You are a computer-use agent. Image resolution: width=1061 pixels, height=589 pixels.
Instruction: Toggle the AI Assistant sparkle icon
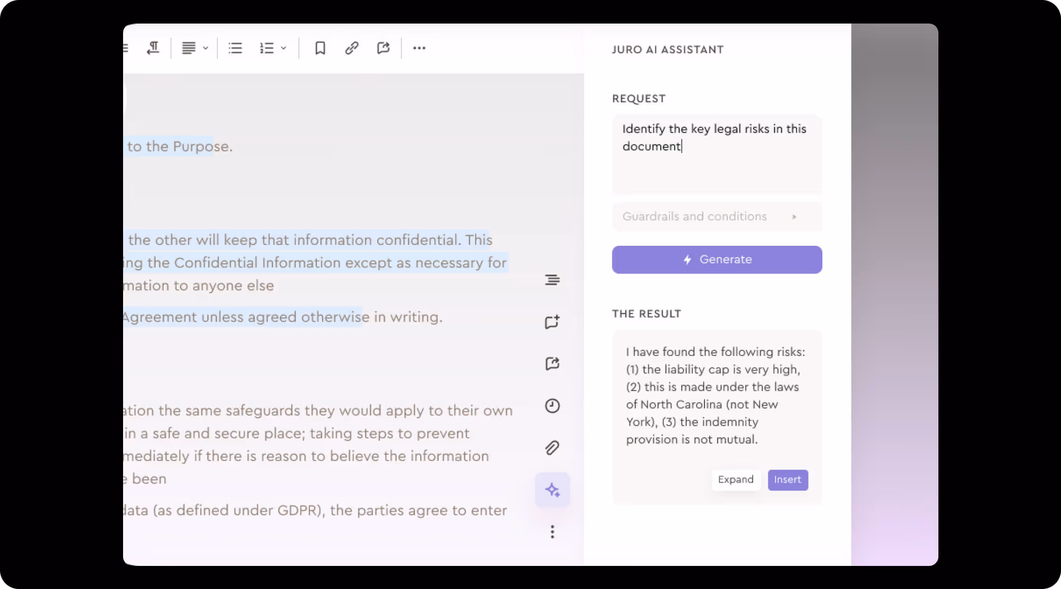coord(552,490)
